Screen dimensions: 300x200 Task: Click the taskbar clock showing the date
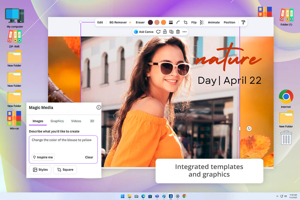click(293, 196)
